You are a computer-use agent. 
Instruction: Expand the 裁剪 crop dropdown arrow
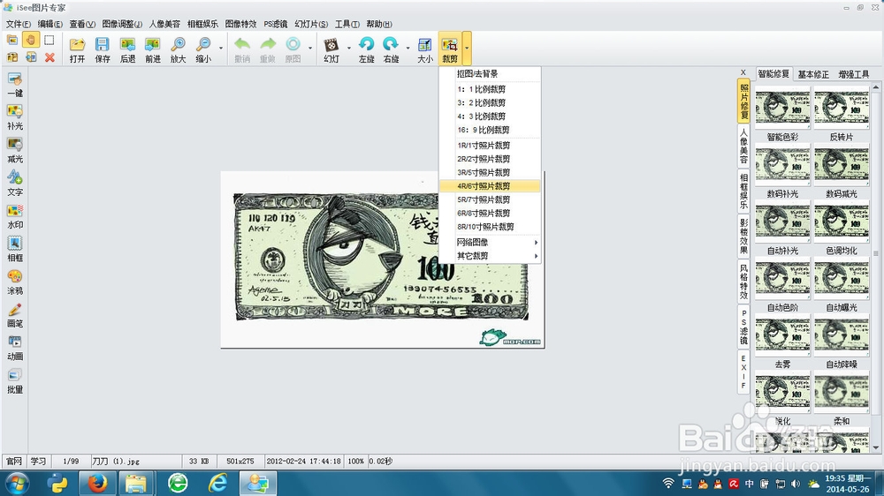tap(467, 48)
